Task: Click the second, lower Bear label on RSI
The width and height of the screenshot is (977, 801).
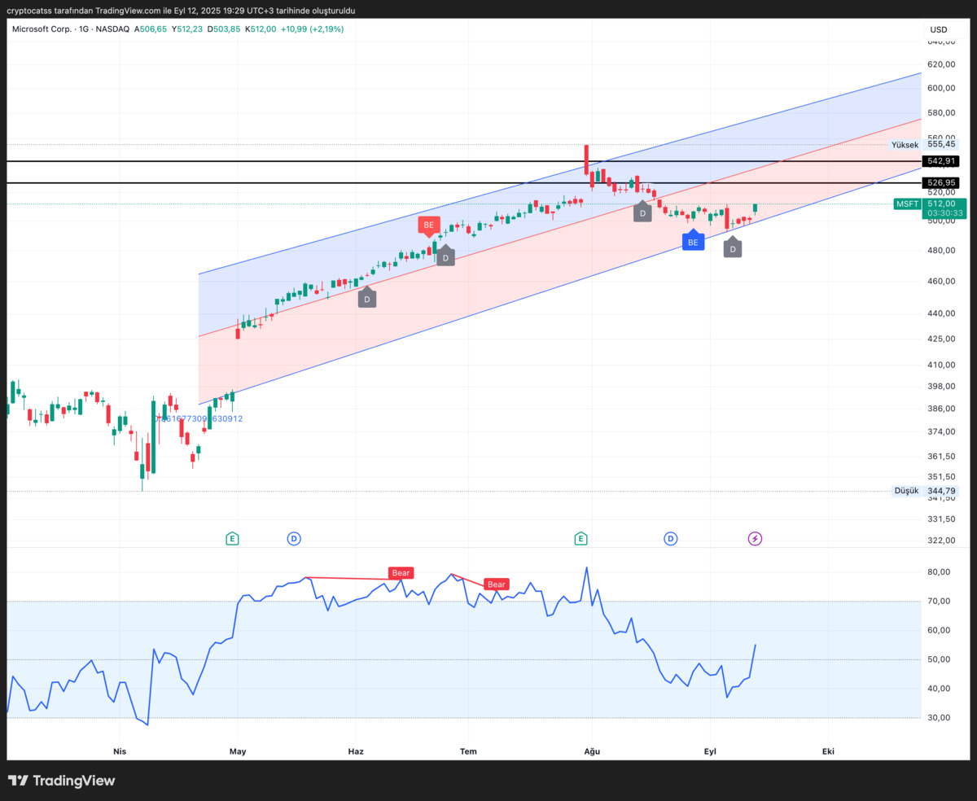Action: click(496, 584)
